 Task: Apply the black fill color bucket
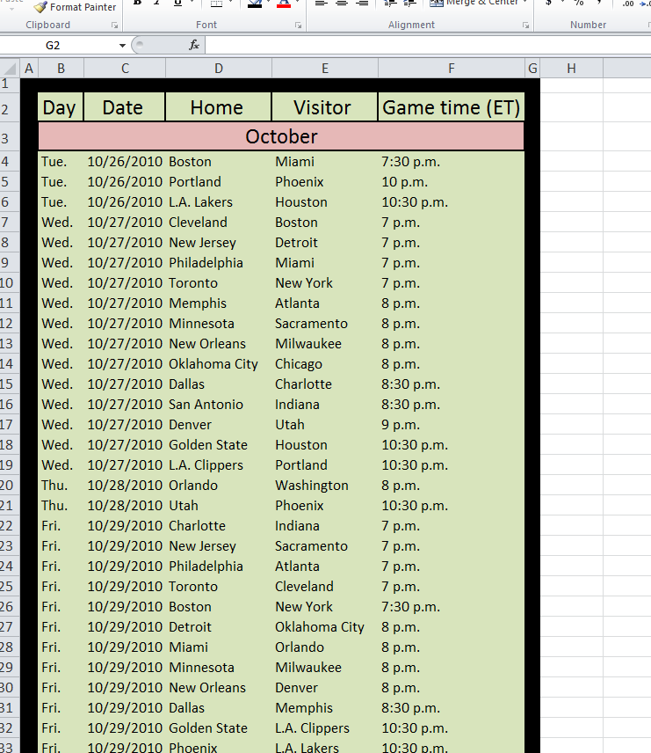[x=254, y=4]
